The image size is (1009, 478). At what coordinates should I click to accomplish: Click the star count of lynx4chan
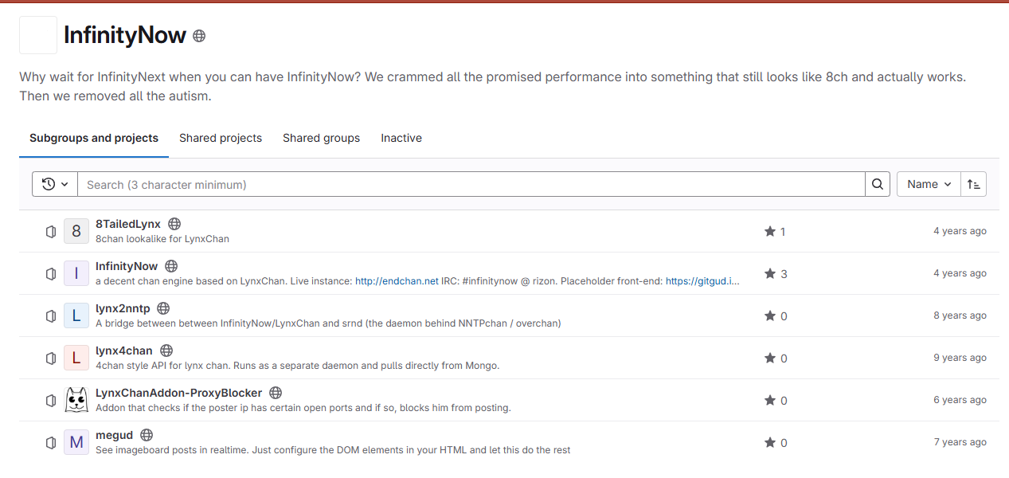(x=776, y=358)
